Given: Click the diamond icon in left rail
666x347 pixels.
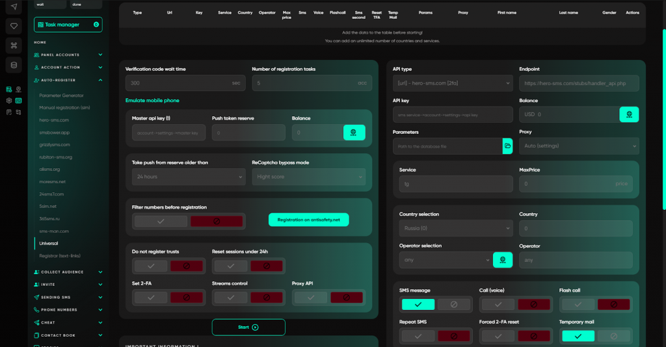Looking at the screenshot, I should (x=14, y=26).
